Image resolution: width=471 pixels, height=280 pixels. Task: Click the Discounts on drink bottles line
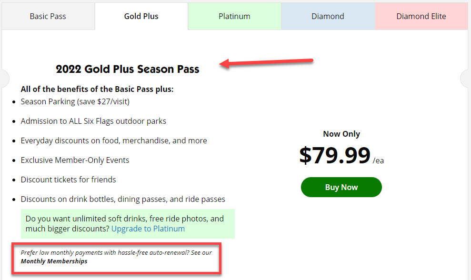coord(123,199)
